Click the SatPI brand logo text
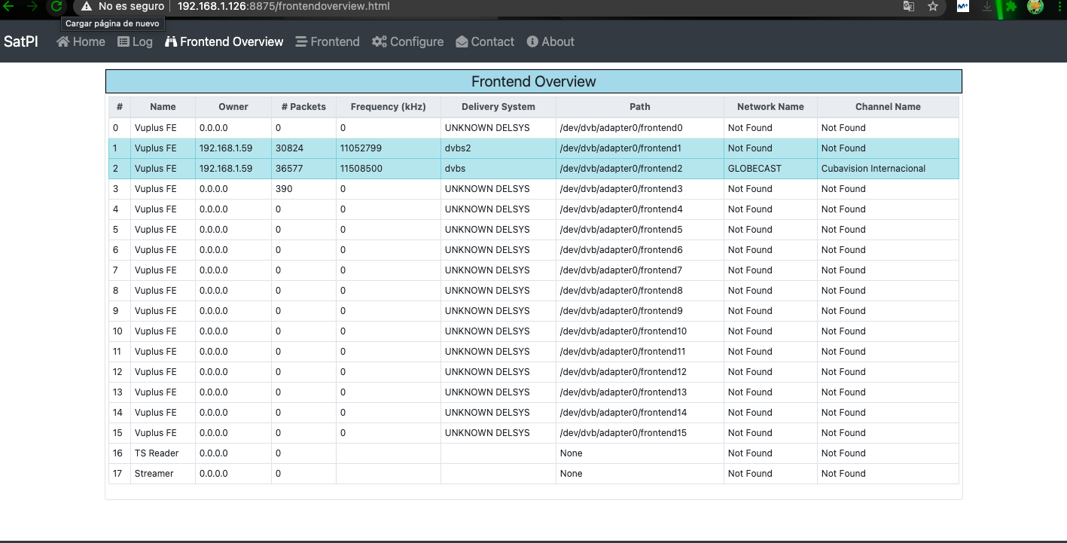Image resolution: width=1067 pixels, height=543 pixels. pos(21,42)
